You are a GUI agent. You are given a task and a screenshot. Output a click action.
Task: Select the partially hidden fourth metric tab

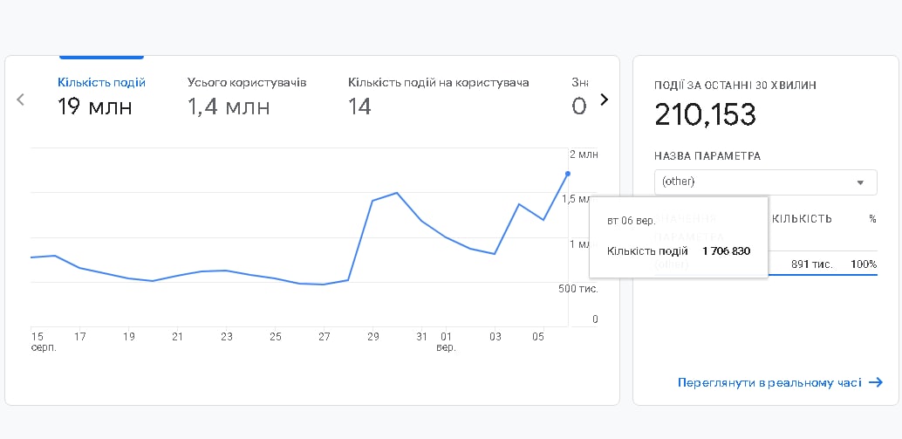[x=579, y=95]
